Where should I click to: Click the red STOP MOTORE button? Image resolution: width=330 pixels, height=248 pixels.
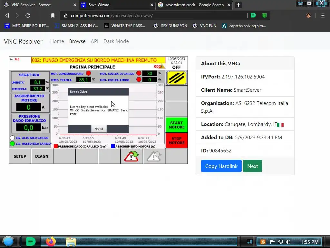177,140
